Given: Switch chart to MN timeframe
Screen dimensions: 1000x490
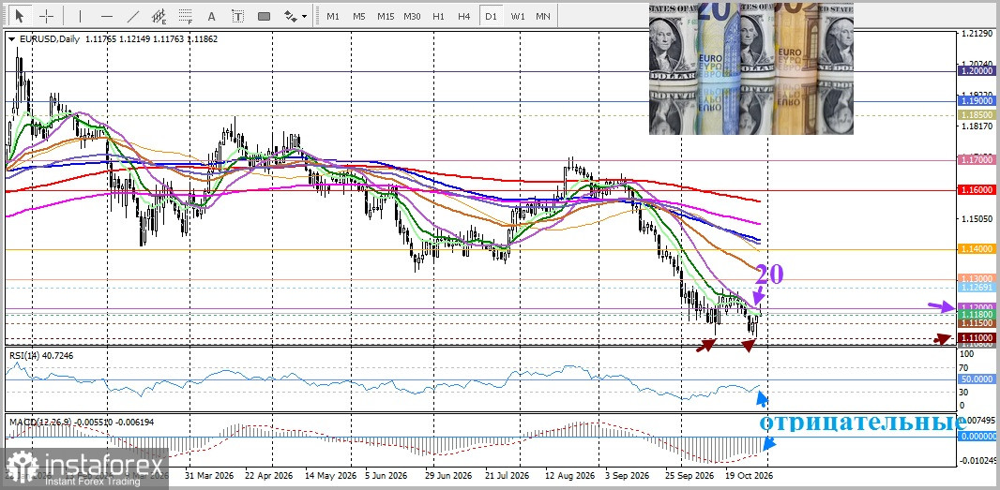Looking at the screenshot, I should pyautogui.click(x=543, y=16).
